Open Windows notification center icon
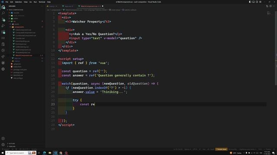Viewport: 277px width, 155px height. [274, 153]
